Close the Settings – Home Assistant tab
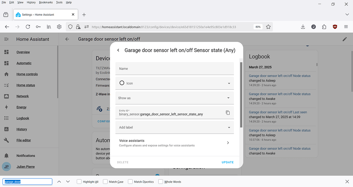Image resolution: width=353 pixels, height=187 pixels. pos(73,14)
